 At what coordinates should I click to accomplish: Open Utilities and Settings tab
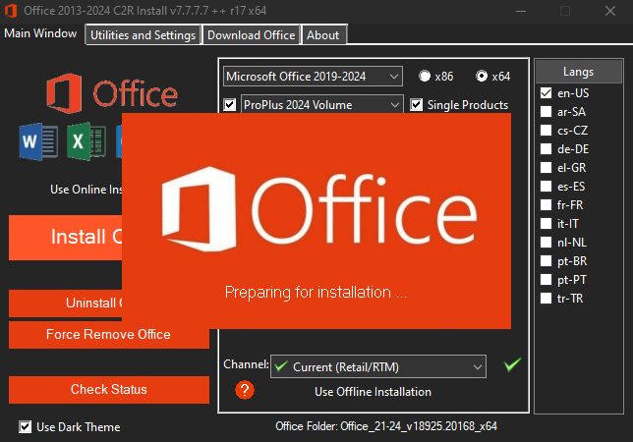coord(143,35)
